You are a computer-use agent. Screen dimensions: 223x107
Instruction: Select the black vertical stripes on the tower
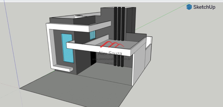tap(119, 23)
